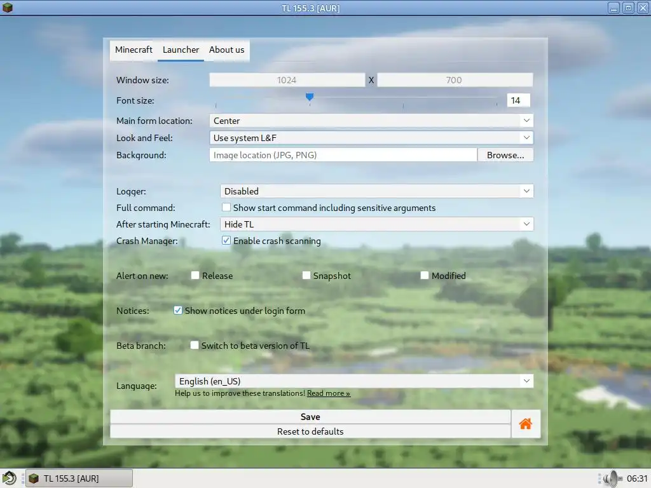651x488 pixels.
Task: Click the Browse... button for background
Action: click(x=505, y=155)
